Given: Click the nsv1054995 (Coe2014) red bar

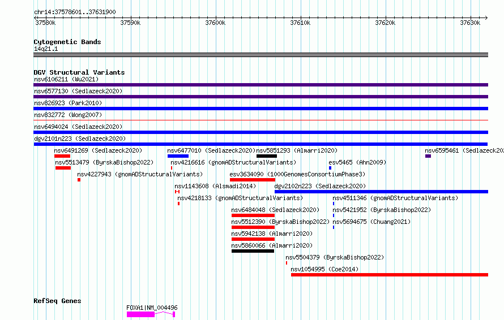Looking at the screenshot, I should click(390, 275).
